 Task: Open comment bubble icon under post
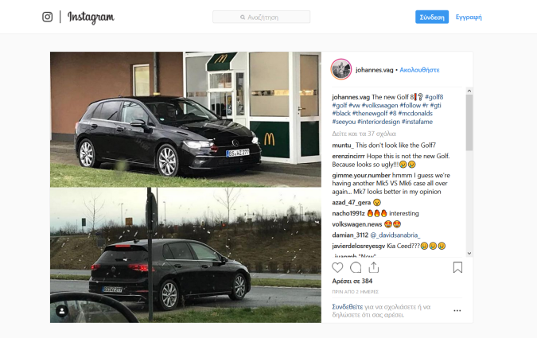pos(356,267)
